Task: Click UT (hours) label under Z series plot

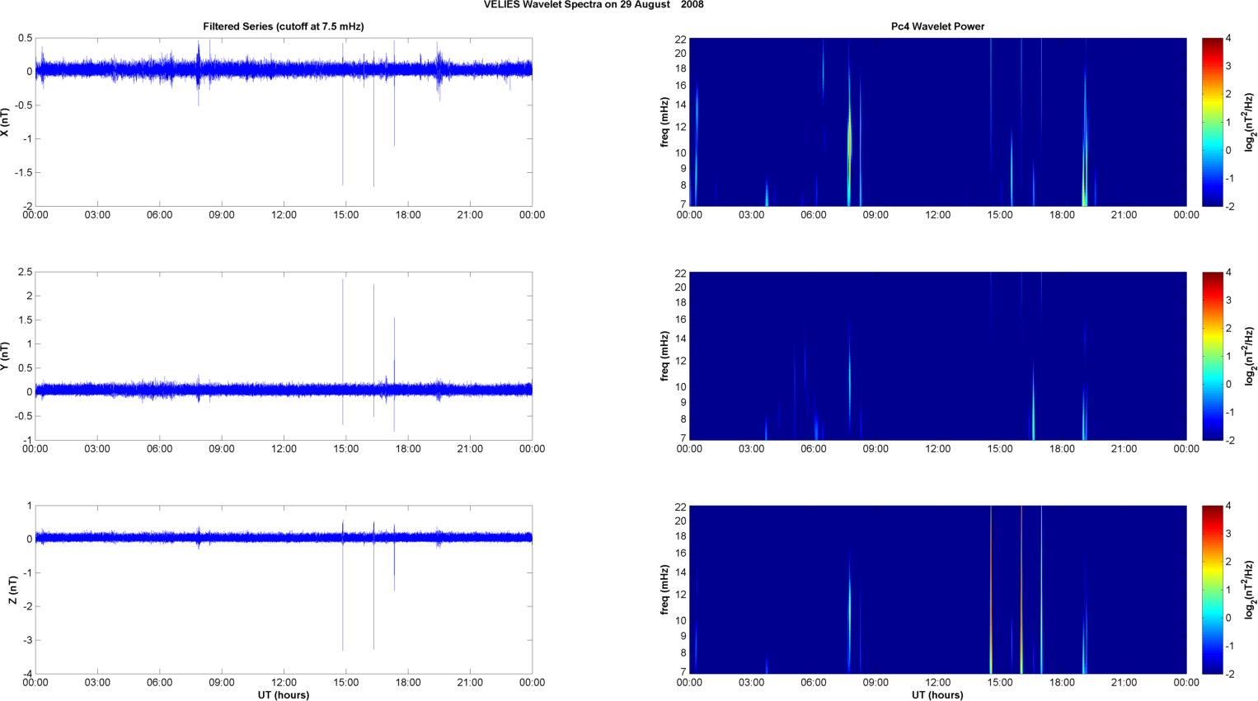Action: click(x=283, y=695)
